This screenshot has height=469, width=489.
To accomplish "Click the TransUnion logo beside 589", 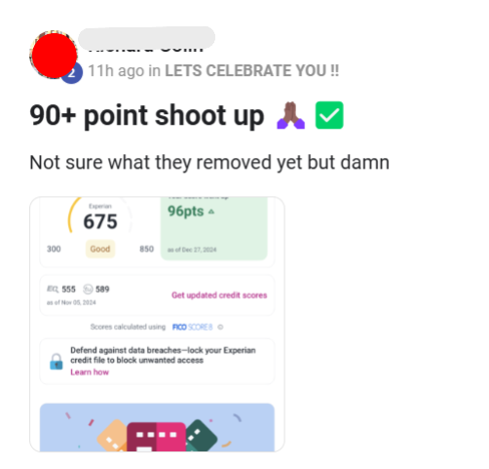I will pyautogui.click(x=88, y=289).
